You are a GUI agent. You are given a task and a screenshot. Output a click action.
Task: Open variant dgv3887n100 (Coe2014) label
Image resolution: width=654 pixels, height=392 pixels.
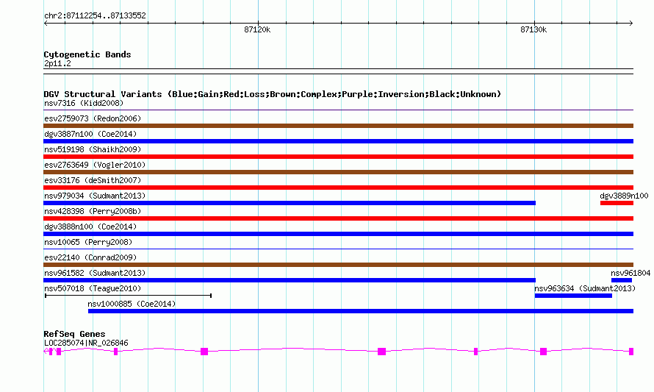(x=90, y=134)
